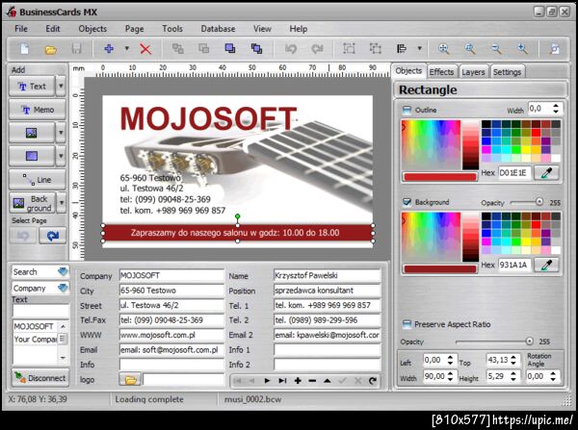This screenshot has width=578, height=430.
Task: Click the Zoom to fit magnifier icon
Action: [x=443, y=48]
